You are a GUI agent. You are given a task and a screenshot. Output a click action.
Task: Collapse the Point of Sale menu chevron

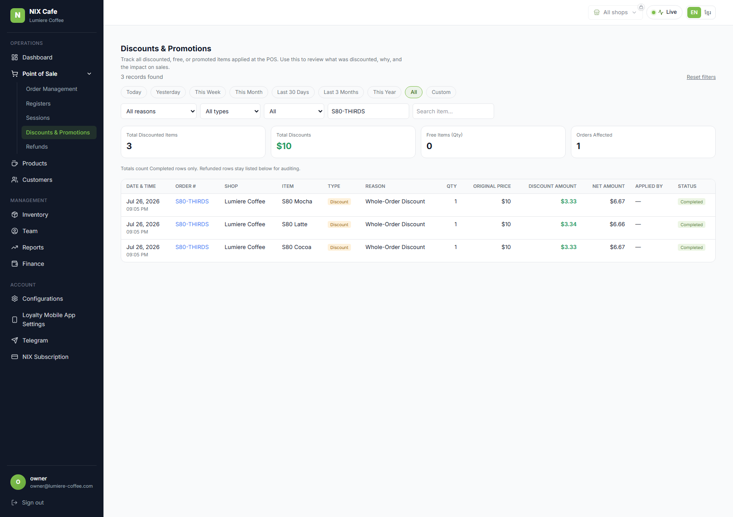(89, 74)
